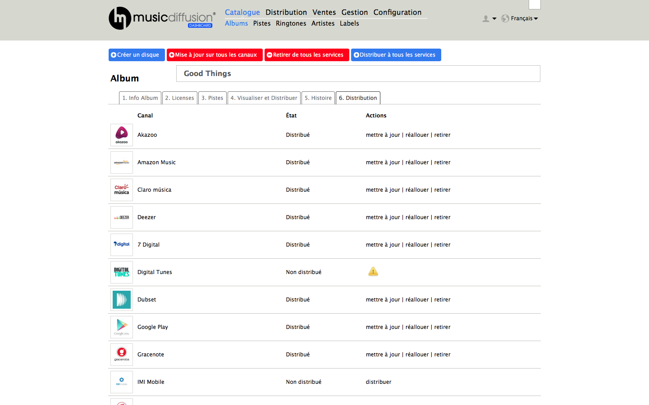Go to the Albums submenu
This screenshot has height=405, width=649.
[x=236, y=23]
